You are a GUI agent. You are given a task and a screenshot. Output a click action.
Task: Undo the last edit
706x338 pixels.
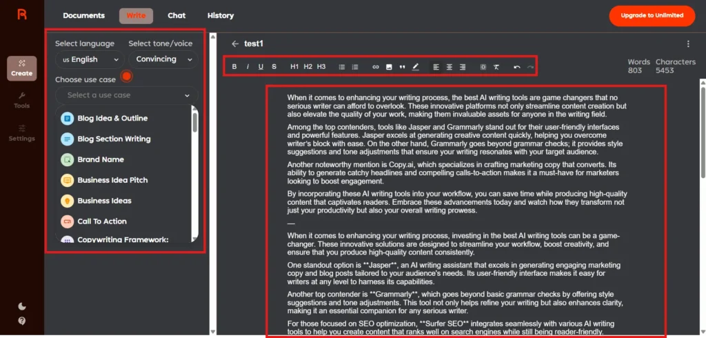[517, 67]
